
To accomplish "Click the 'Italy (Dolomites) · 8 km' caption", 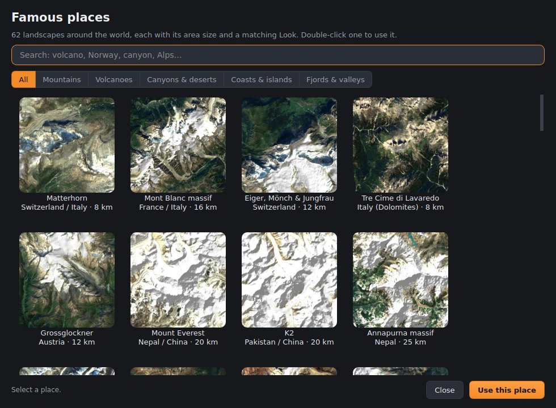I will coord(401,207).
